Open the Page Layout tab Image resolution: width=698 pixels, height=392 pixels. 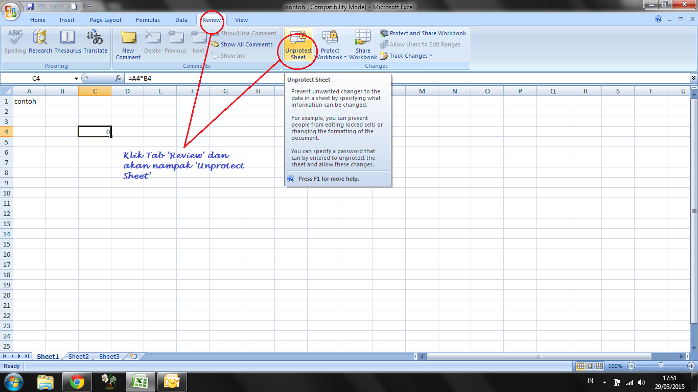(x=106, y=20)
